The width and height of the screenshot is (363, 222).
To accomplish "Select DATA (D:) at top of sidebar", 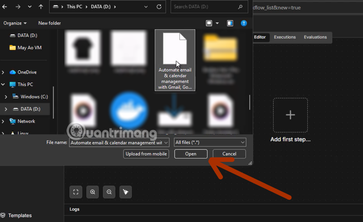I will point(24,35).
